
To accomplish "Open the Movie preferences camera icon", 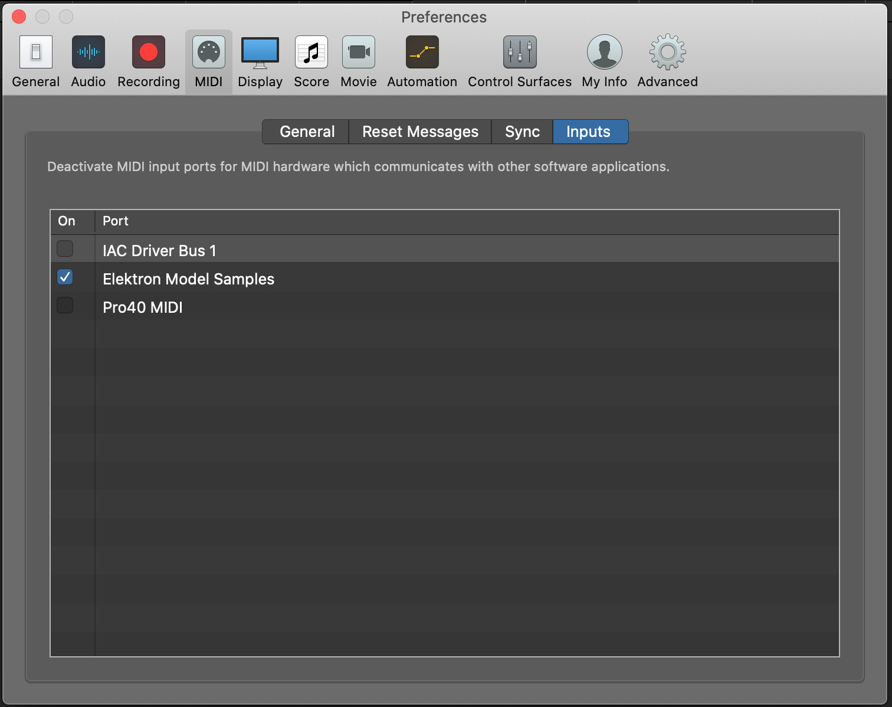I will tap(359, 52).
